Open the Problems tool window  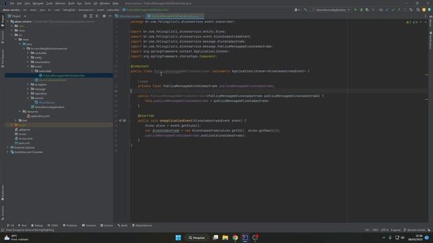(70, 225)
